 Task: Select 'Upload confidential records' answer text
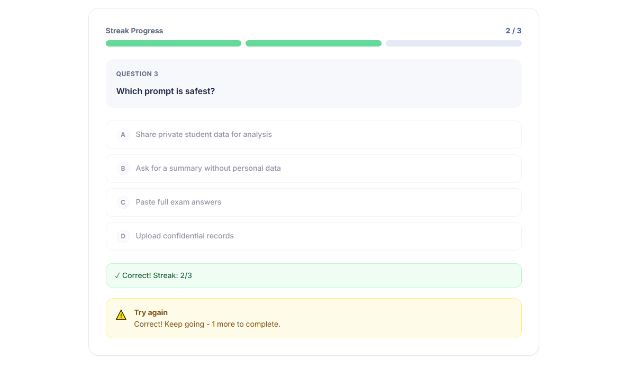click(185, 236)
